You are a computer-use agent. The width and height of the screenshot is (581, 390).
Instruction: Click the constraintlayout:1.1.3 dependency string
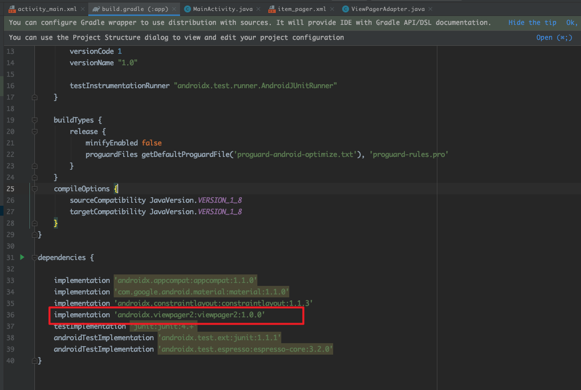click(213, 303)
